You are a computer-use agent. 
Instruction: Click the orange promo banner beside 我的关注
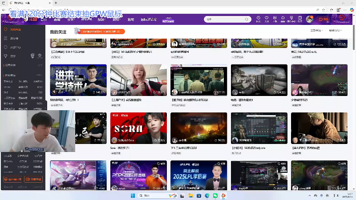click(100, 32)
